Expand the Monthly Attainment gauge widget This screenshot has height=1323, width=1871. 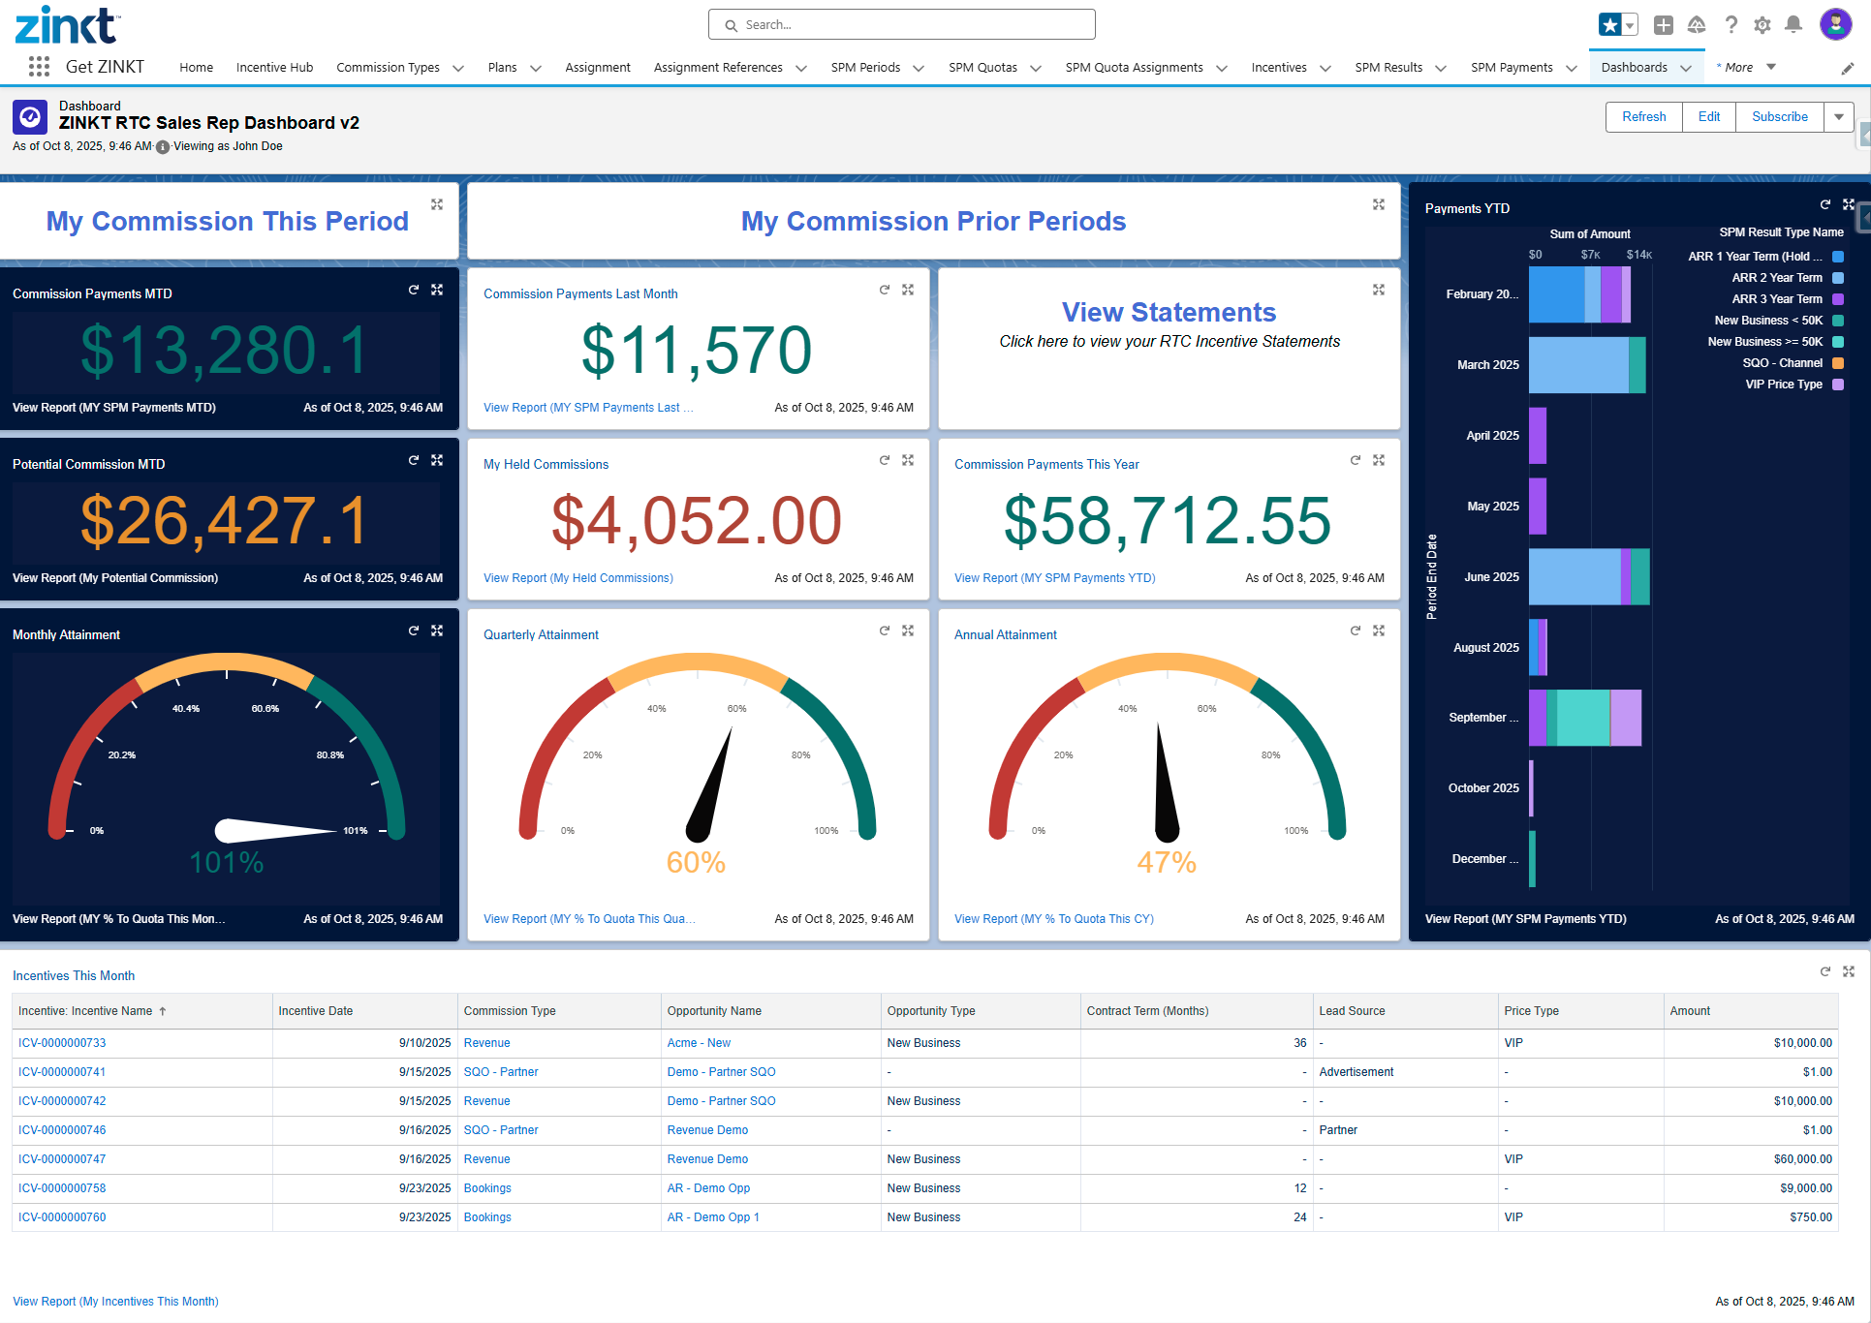[x=437, y=631]
